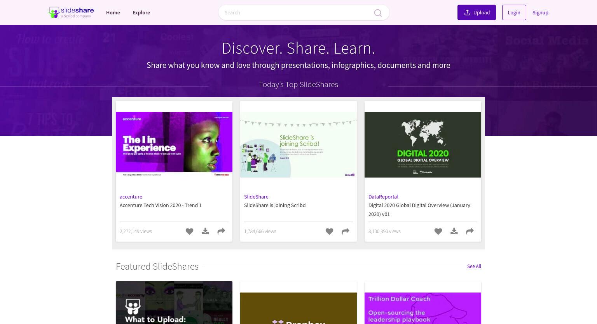Click See All for Featured SlideShares
597x324 pixels.
pyautogui.click(x=474, y=266)
